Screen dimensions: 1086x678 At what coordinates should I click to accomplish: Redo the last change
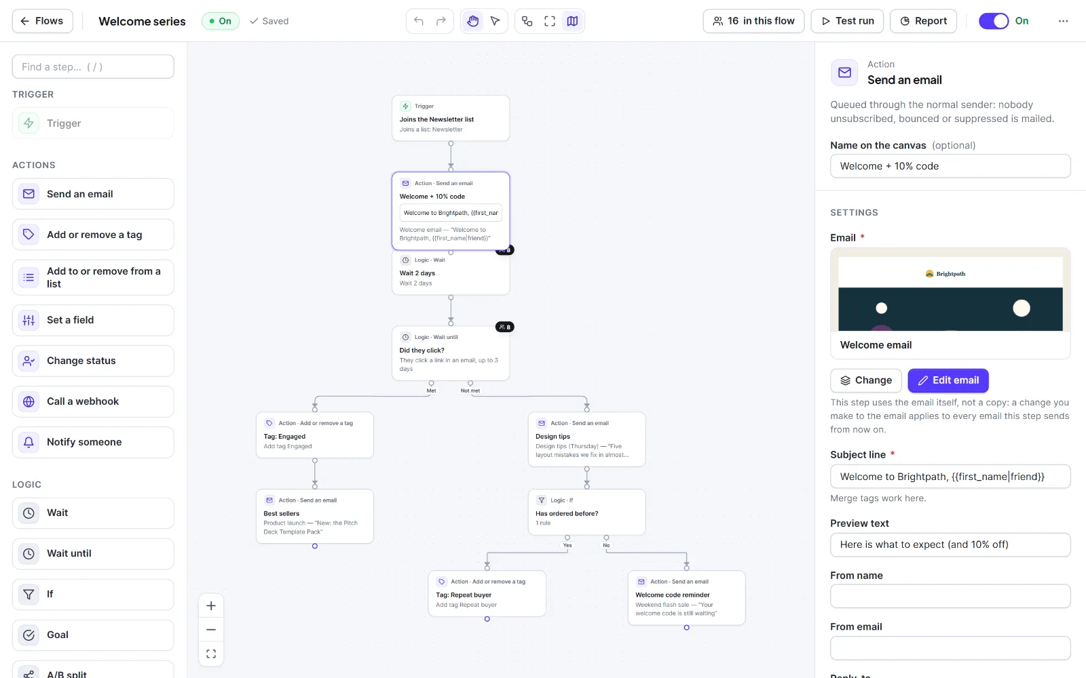pyautogui.click(x=441, y=21)
